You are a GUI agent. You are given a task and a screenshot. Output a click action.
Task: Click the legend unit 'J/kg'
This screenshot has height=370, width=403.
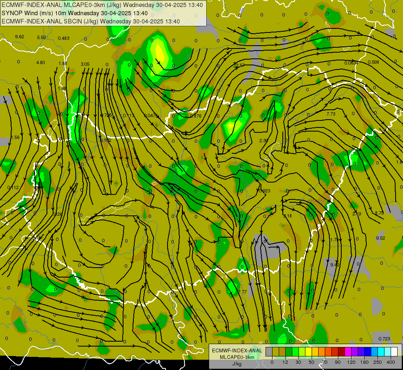coord(237,364)
